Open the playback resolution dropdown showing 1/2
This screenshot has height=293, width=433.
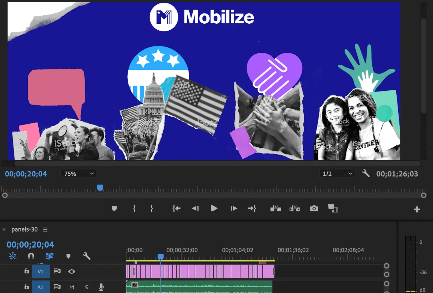[x=337, y=174]
